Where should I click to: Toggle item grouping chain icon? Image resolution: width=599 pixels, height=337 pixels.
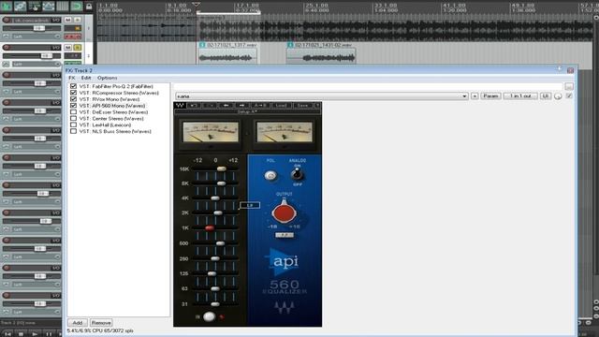(21, 7)
